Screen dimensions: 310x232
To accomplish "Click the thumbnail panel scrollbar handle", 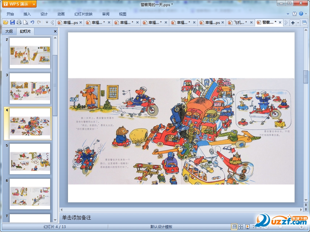I will click(x=55, y=85).
